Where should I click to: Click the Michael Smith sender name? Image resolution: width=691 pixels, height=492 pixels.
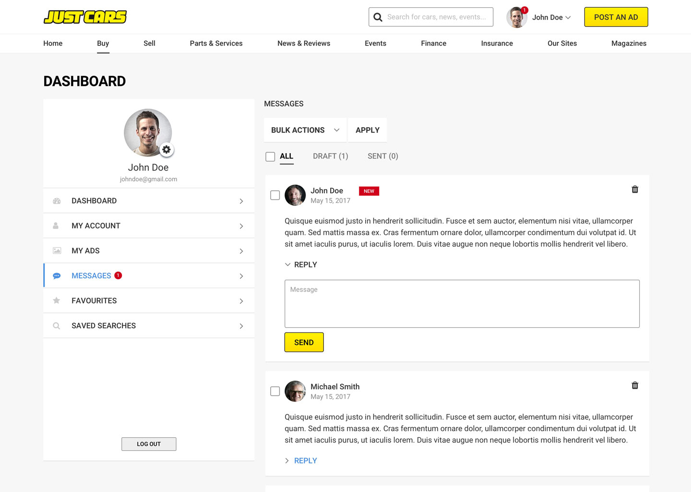click(335, 387)
